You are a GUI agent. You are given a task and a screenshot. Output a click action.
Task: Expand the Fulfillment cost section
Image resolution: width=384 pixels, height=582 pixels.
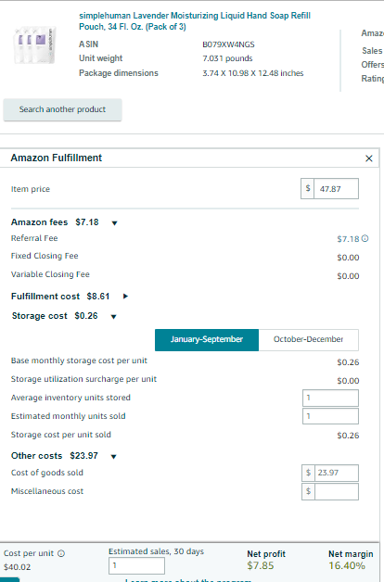pyautogui.click(x=125, y=297)
